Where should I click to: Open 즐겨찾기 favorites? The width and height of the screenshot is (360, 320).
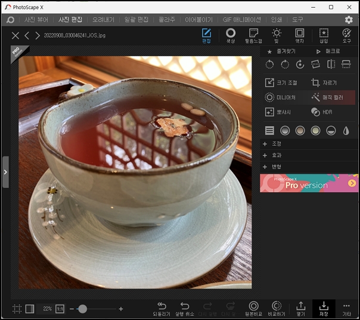(x=282, y=51)
